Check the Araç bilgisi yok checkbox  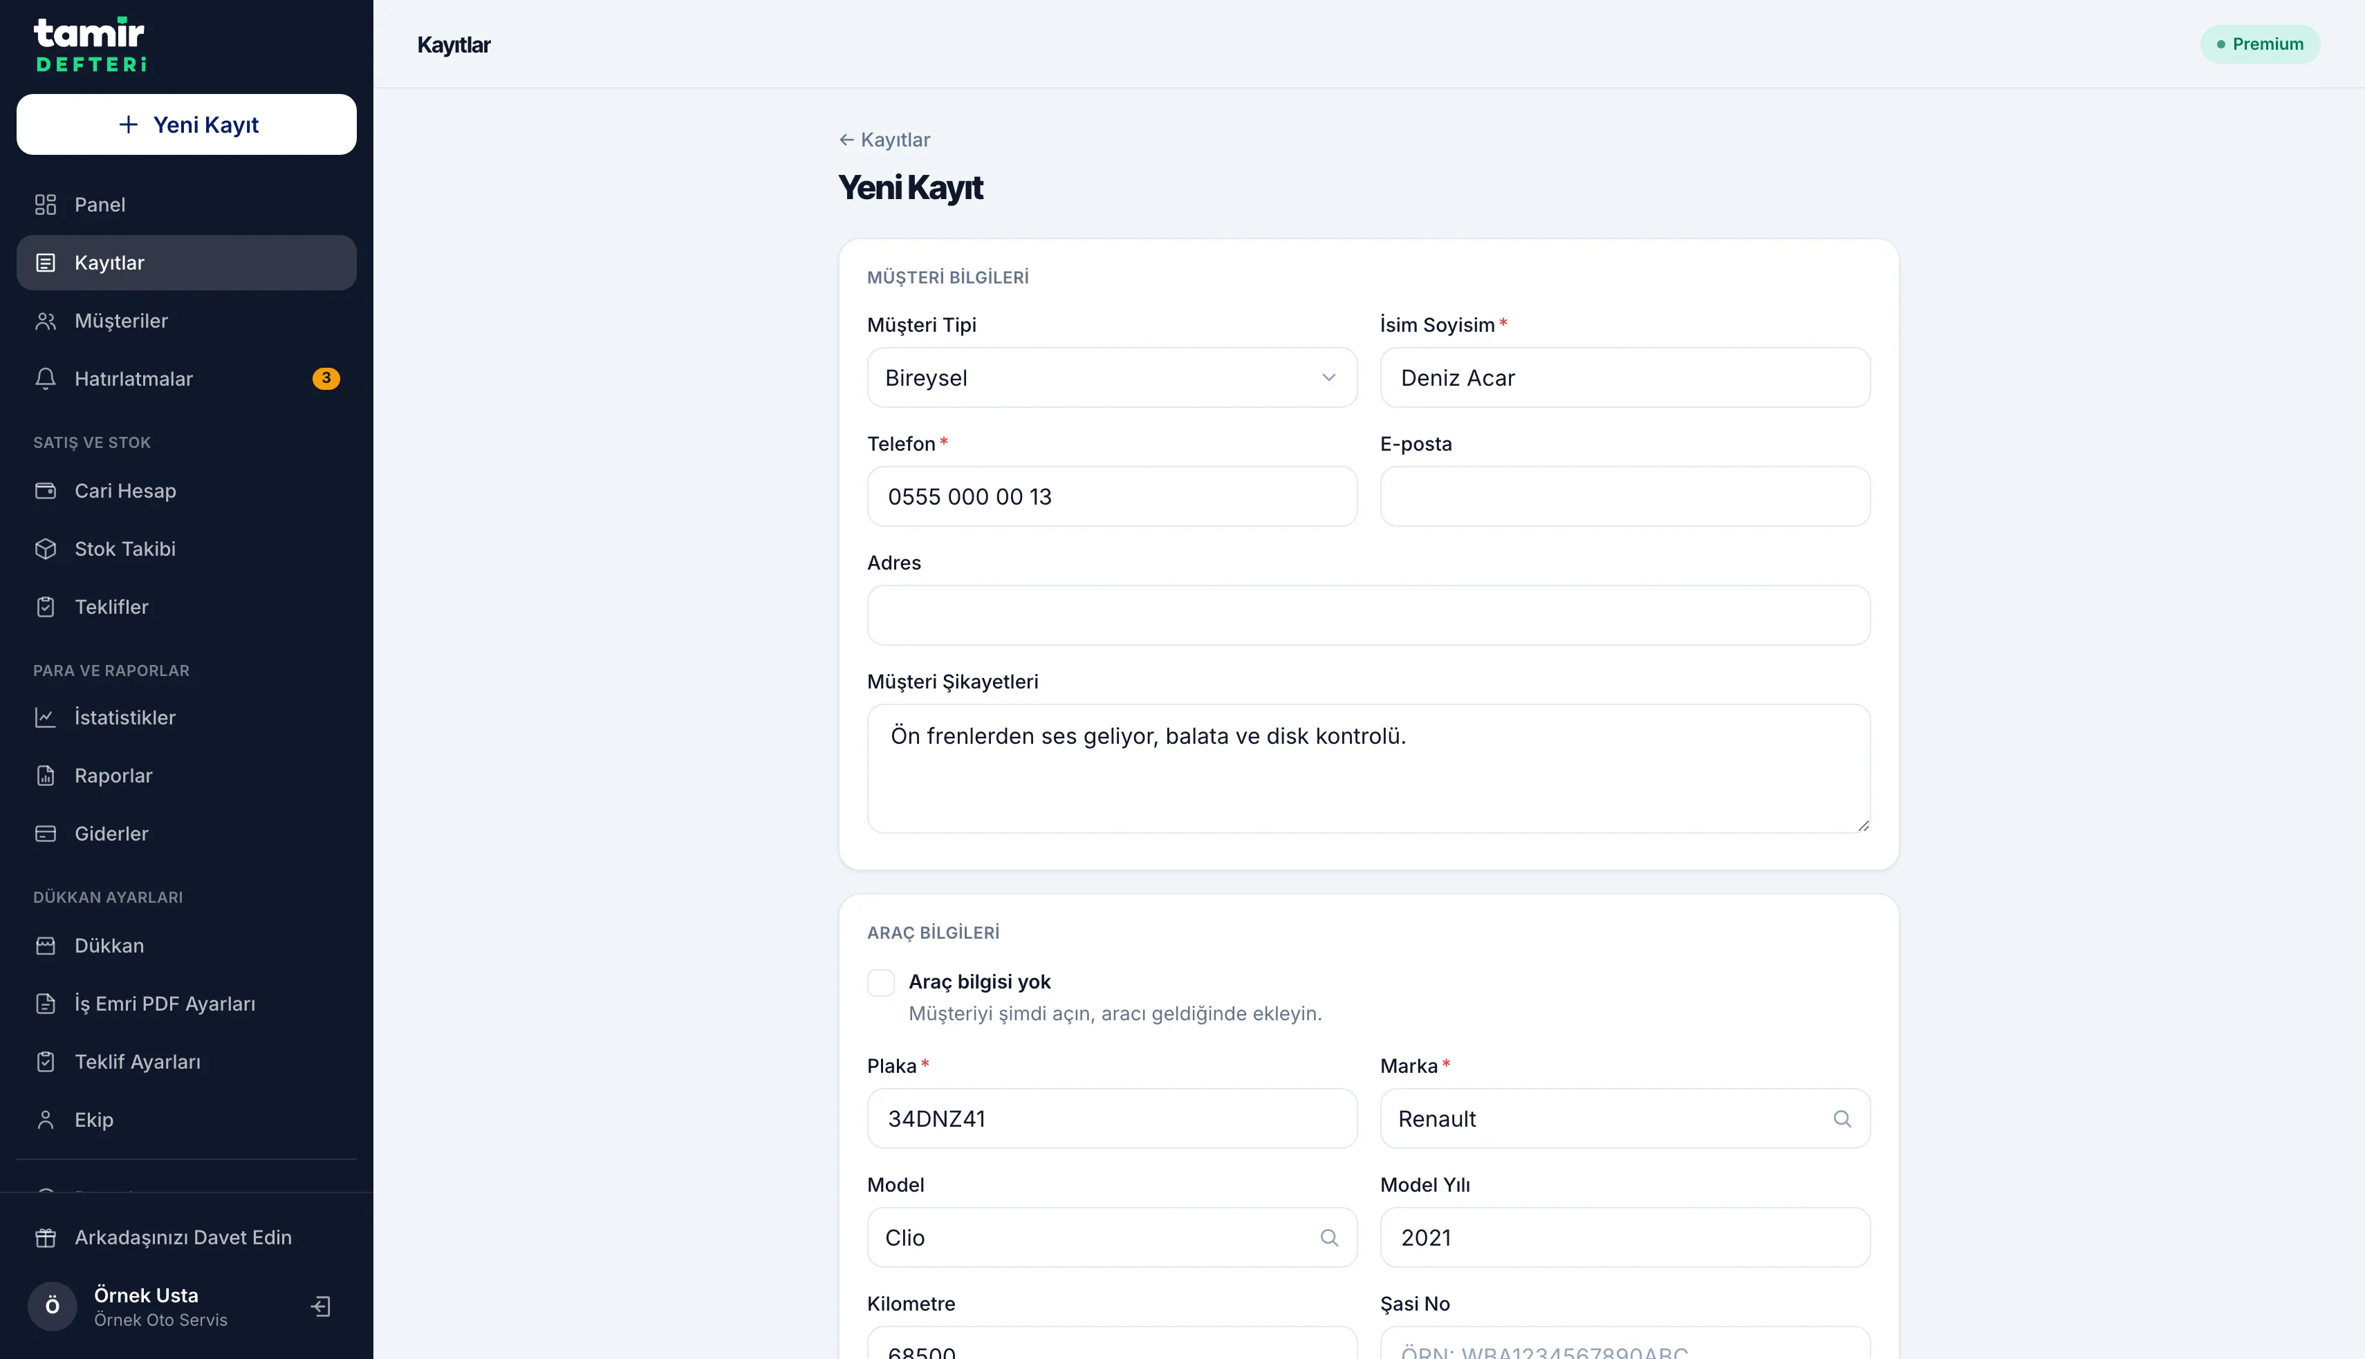tap(880, 983)
